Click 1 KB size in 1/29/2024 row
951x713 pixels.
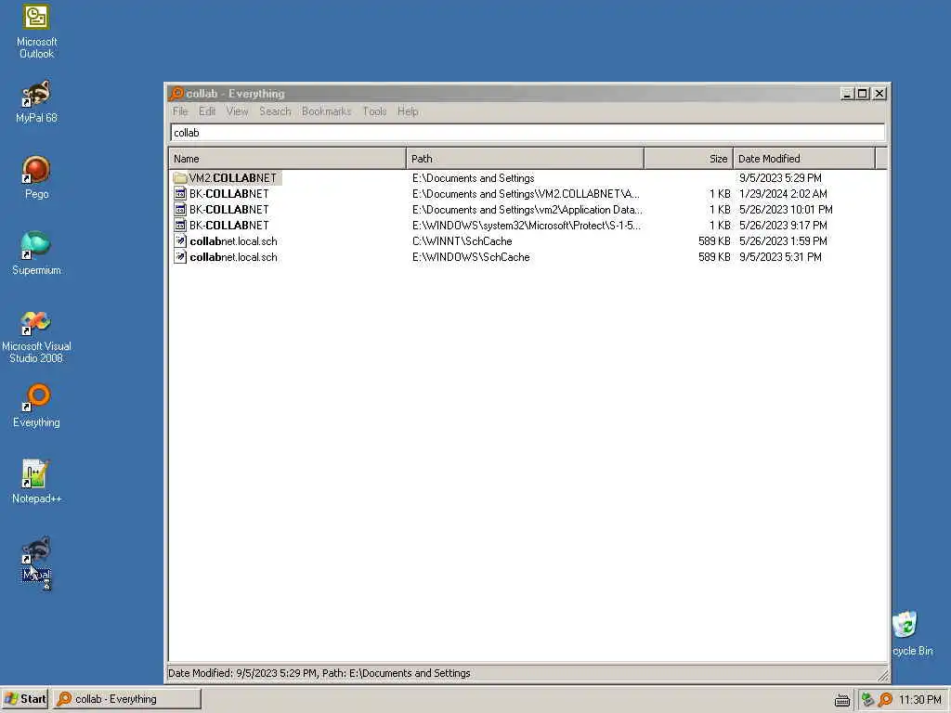pos(720,193)
